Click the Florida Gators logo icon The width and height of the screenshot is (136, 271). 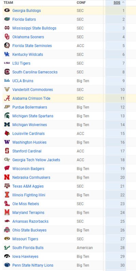coord(7,19)
